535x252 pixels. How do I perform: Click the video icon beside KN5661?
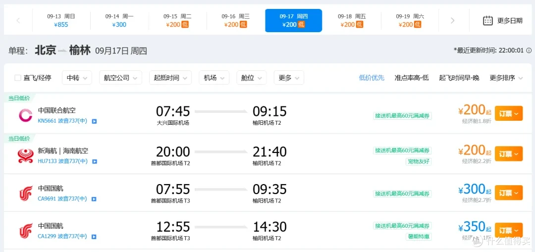[x=94, y=121]
